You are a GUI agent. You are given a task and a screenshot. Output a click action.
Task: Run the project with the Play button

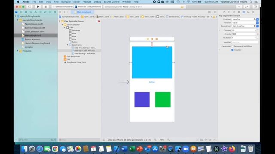pyautogui.click(x=38, y=7)
